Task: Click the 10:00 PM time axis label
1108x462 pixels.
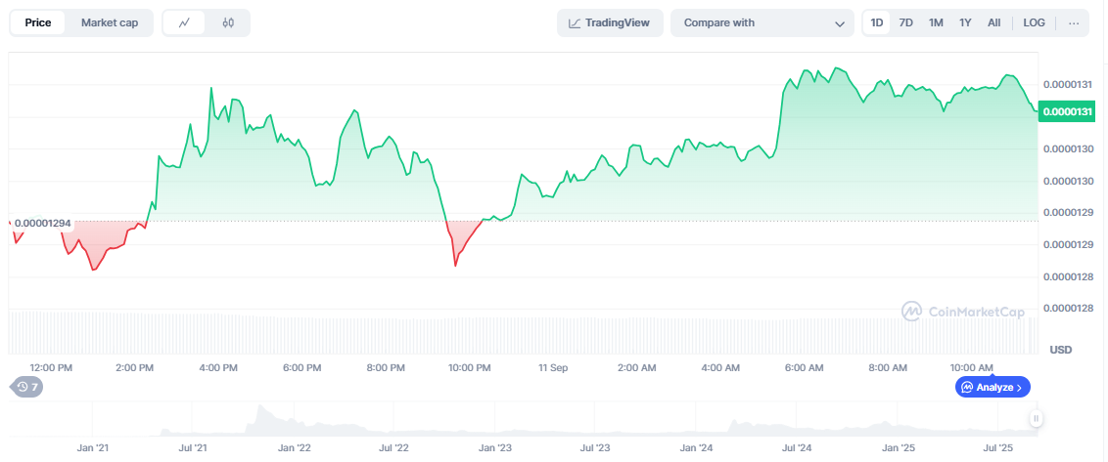Action: 470,368
